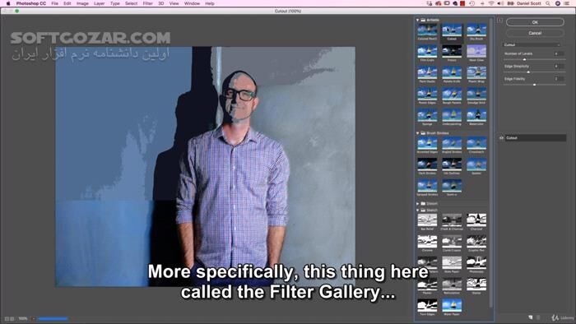
Task: Toggle visibility of the Cutout effect layer
Action: (x=501, y=138)
